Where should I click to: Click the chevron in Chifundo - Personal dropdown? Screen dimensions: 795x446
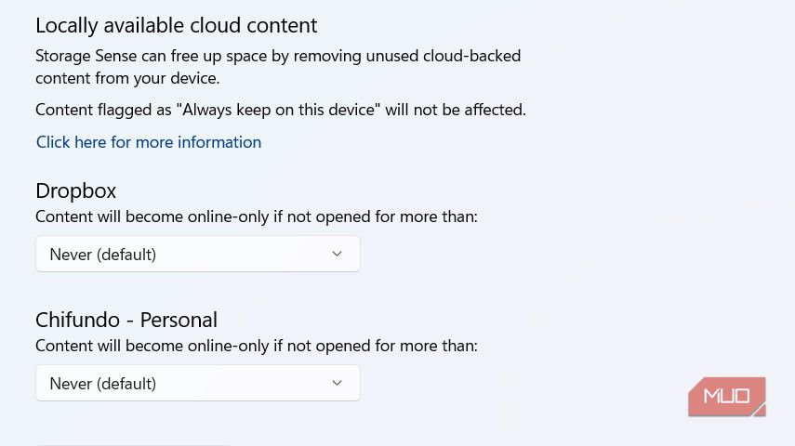click(x=337, y=383)
